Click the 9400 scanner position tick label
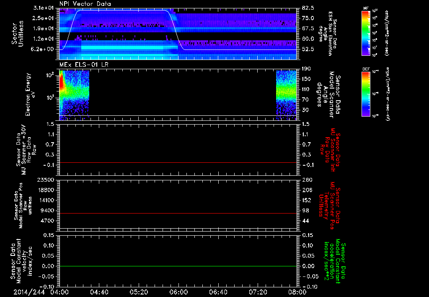The width and height of the screenshot is (429, 297). [48, 211]
